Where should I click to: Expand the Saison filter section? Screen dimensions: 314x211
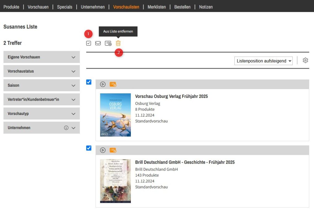coord(41,85)
